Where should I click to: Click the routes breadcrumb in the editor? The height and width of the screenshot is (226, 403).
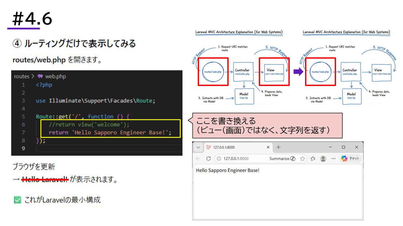click(x=22, y=76)
